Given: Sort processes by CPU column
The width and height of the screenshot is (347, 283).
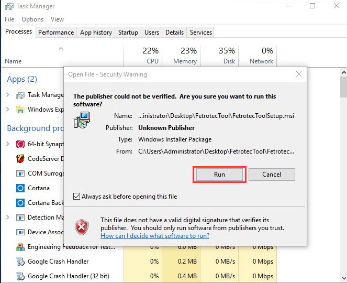Looking at the screenshot, I should 143,56.
